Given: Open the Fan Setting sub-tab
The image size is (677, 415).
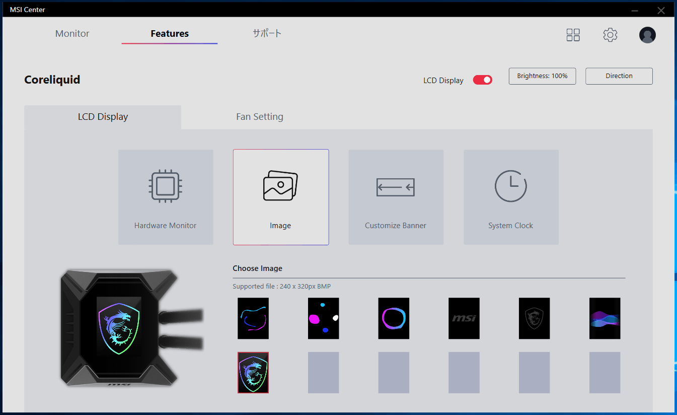Looking at the screenshot, I should (x=260, y=117).
